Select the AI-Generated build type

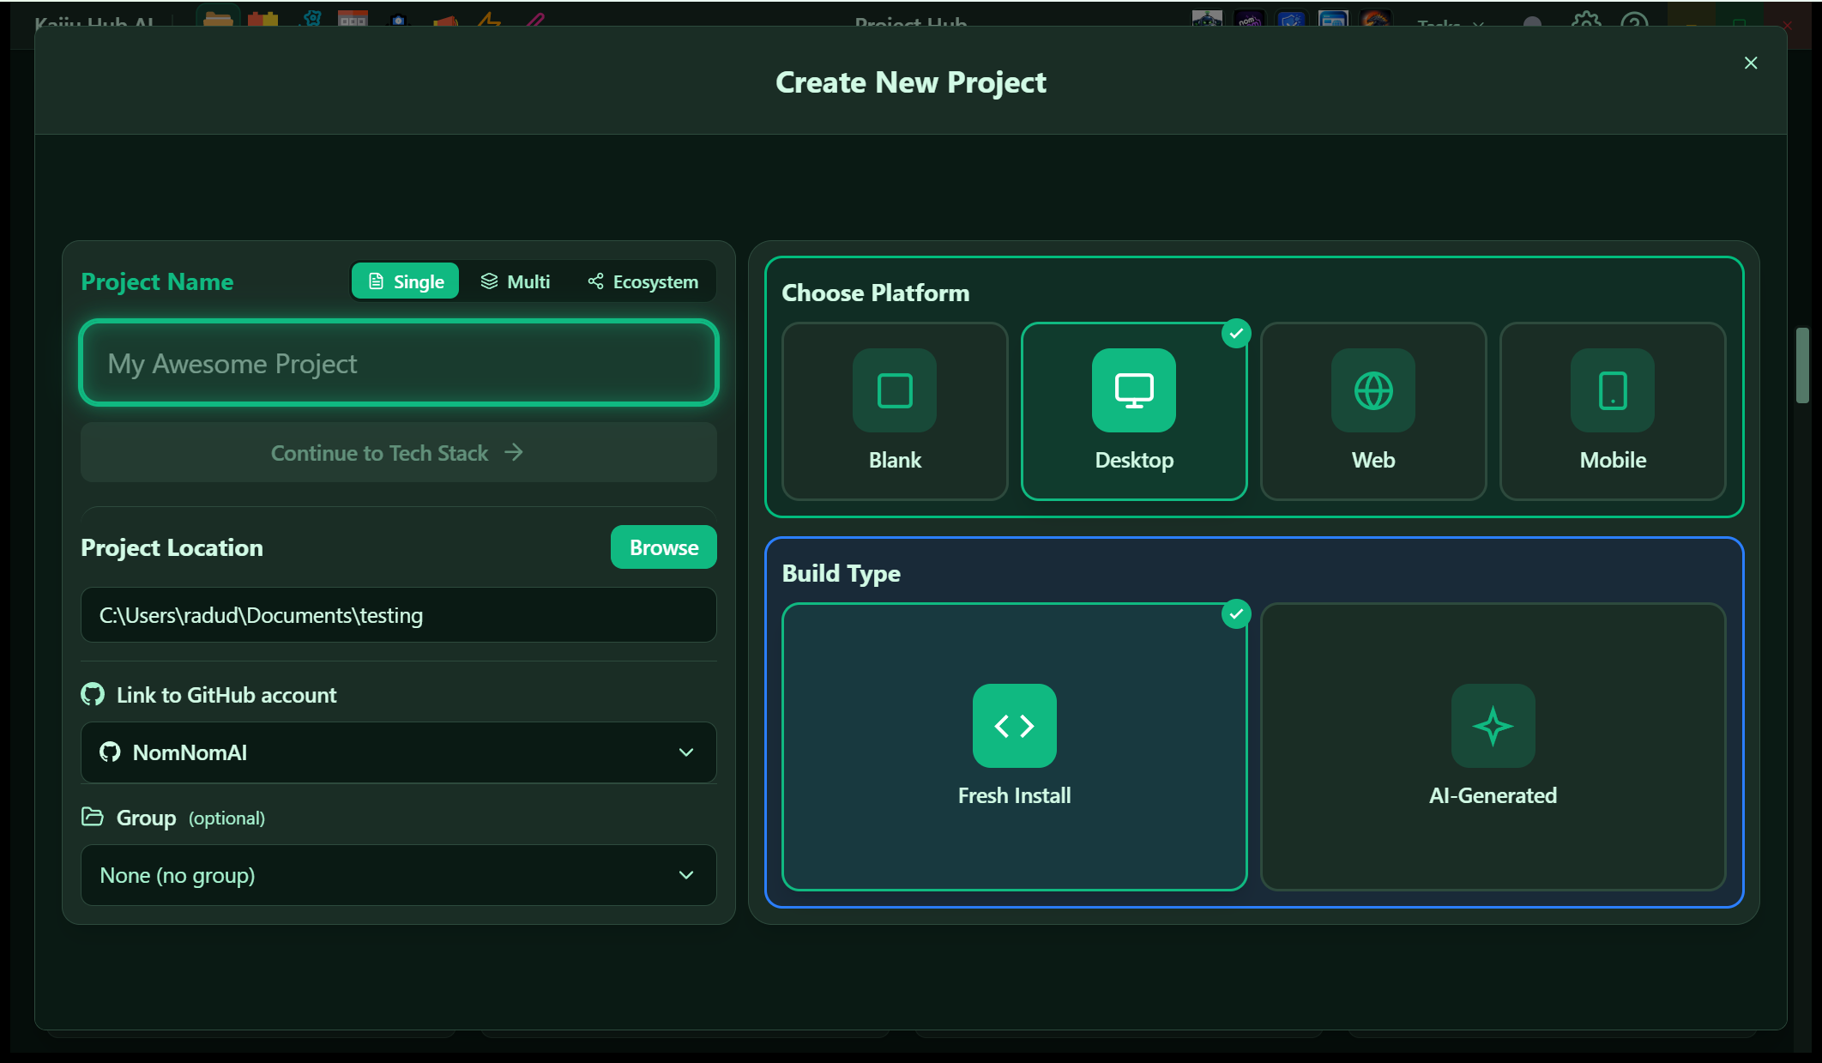[1493, 746]
